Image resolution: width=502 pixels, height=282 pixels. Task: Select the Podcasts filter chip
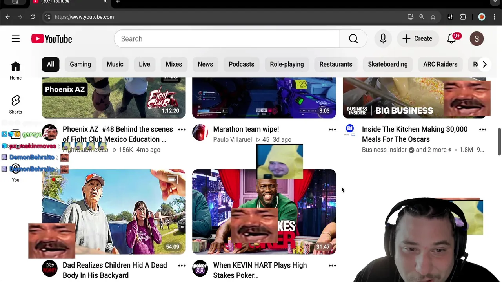(x=242, y=64)
